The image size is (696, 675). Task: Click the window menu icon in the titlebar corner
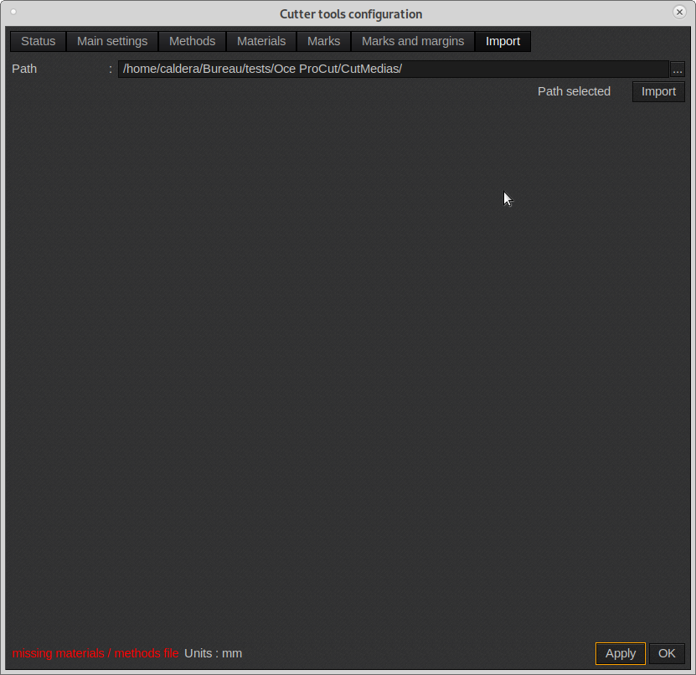point(12,13)
